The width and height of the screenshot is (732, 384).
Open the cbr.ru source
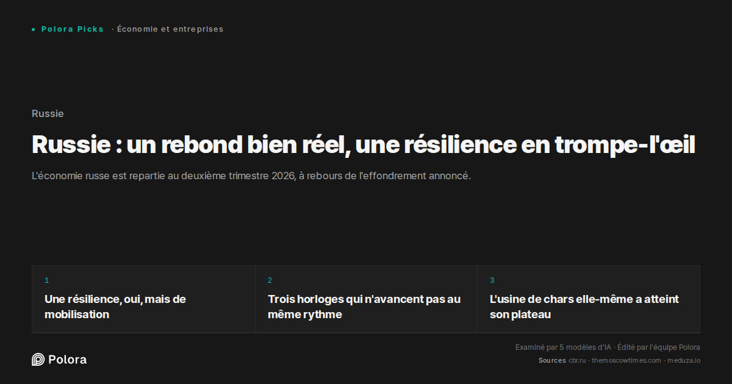pyautogui.click(x=577, y=360)
